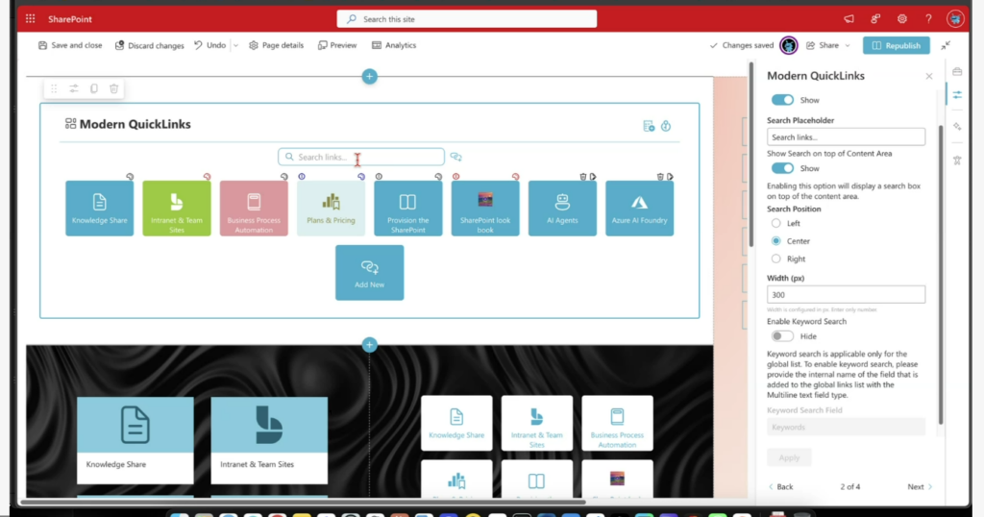Click the Share button
The width and height of the screenshot is (984, 517).
823,45
